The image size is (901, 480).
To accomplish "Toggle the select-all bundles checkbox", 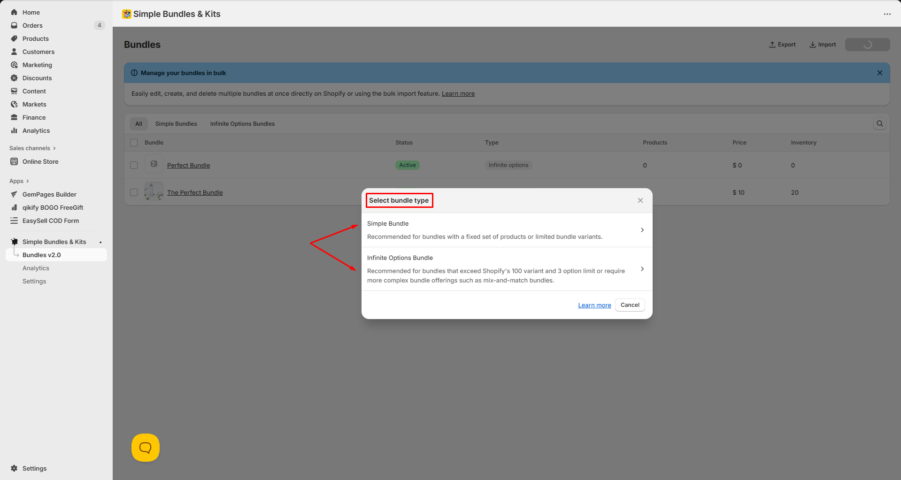I will coord(134,143).
